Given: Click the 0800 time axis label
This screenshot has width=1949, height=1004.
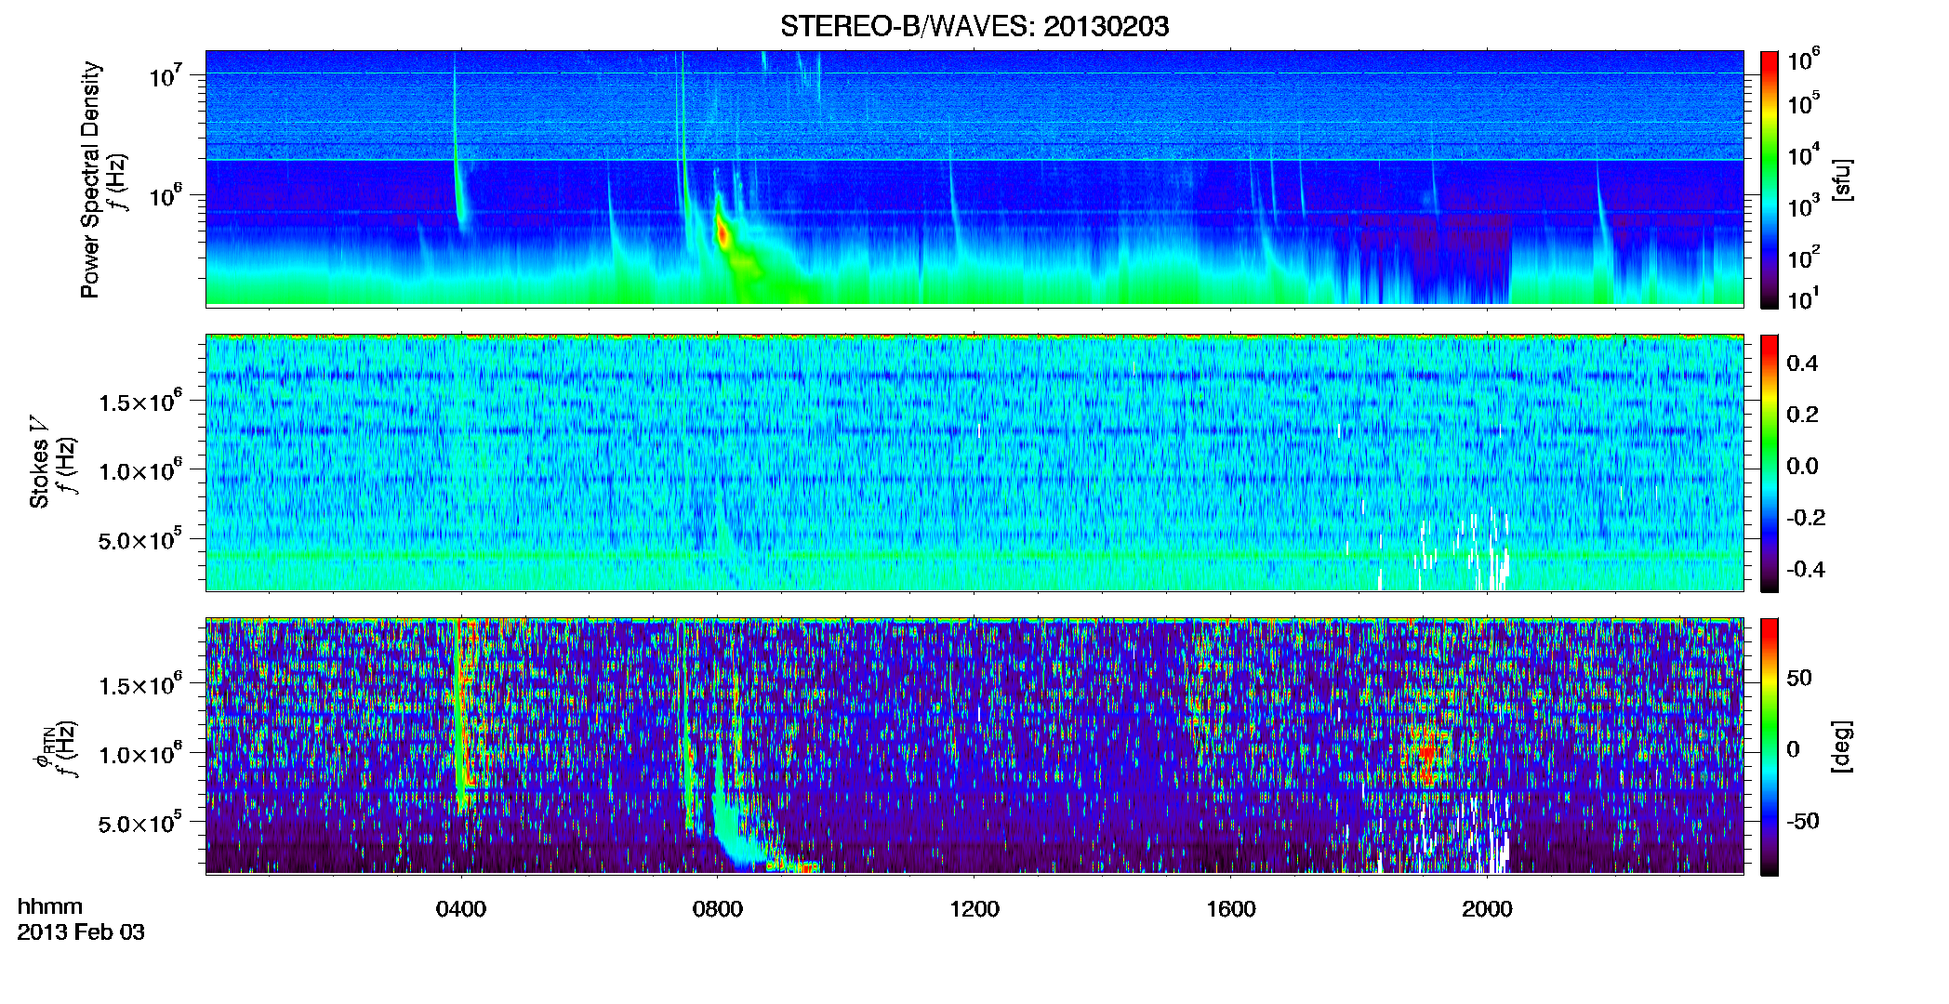Looking at the screenshot, I should (718, 909).
